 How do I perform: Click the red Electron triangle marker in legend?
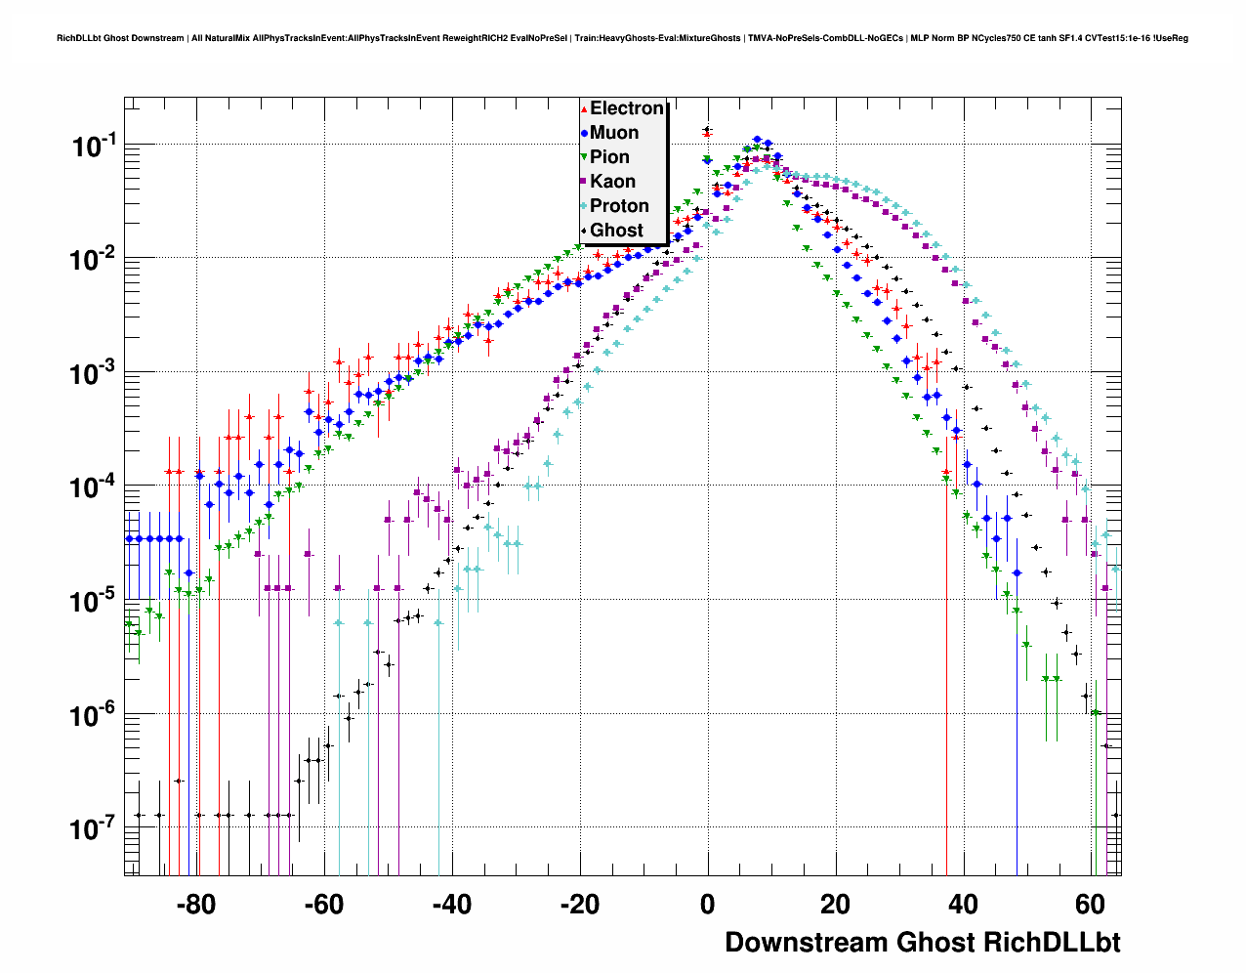coord(585,108)
